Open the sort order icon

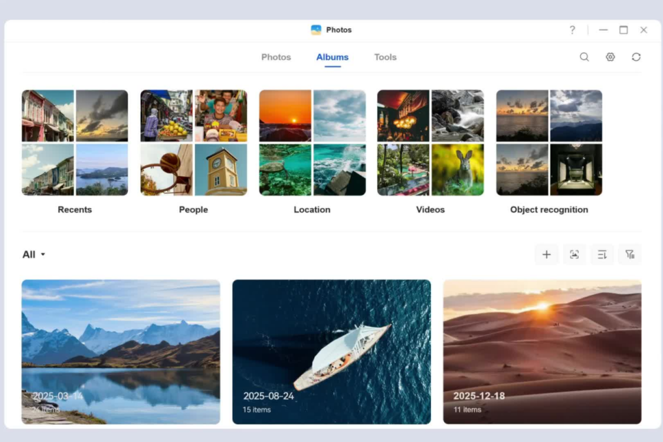click(602, 255)
